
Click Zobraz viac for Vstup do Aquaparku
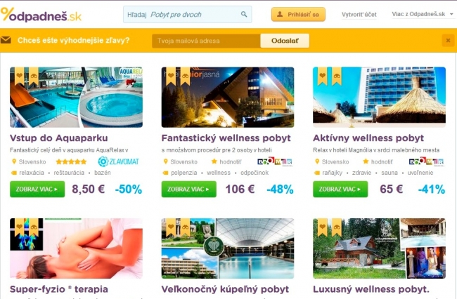coord(37,189)
